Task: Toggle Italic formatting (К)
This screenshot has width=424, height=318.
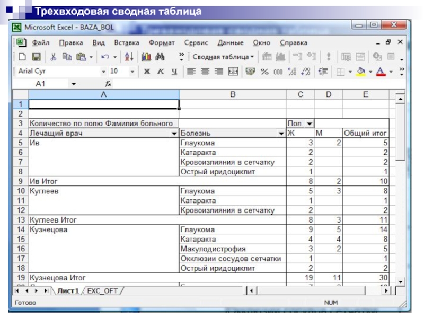Action: pyautogui.click(x=160, y=72)
